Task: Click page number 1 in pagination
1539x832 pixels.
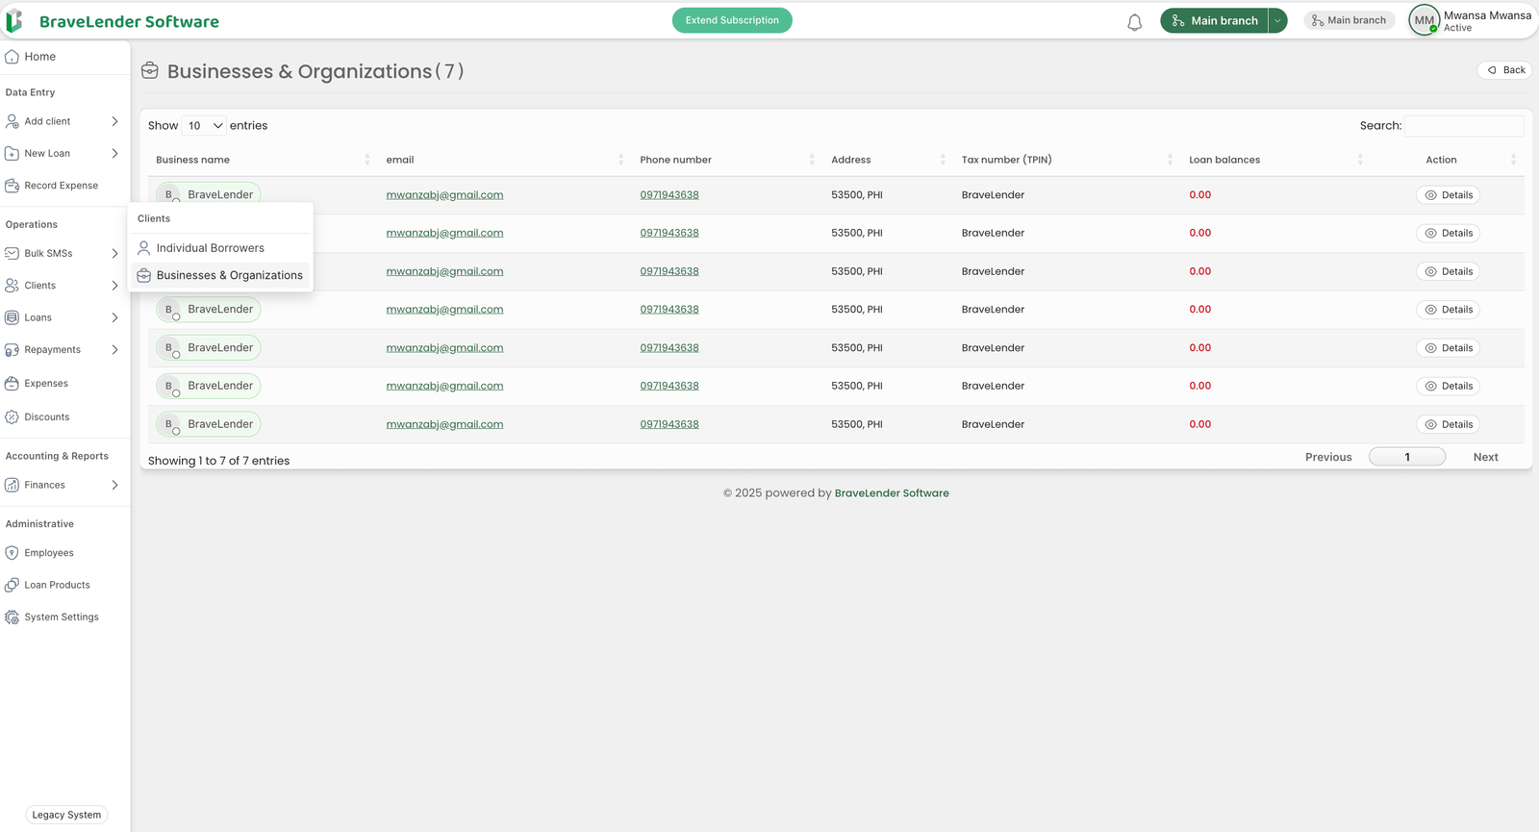Action: tap(1407, 457)
